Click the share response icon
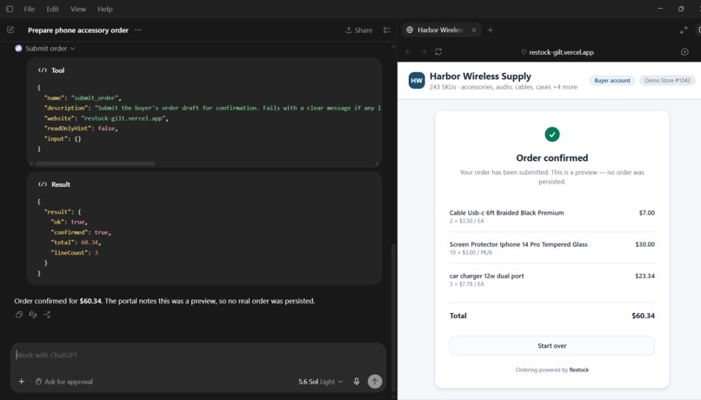The width and height of the screenshot is (701, 400). 47,315
